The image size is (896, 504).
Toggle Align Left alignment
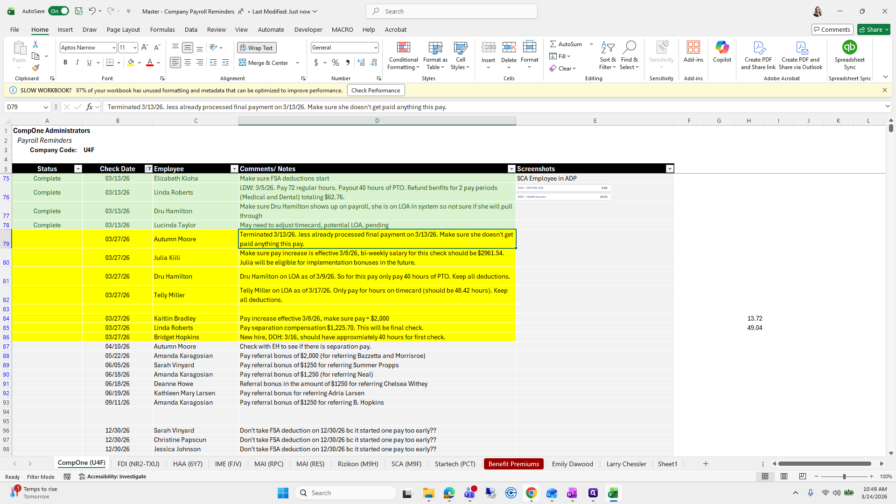175,63
